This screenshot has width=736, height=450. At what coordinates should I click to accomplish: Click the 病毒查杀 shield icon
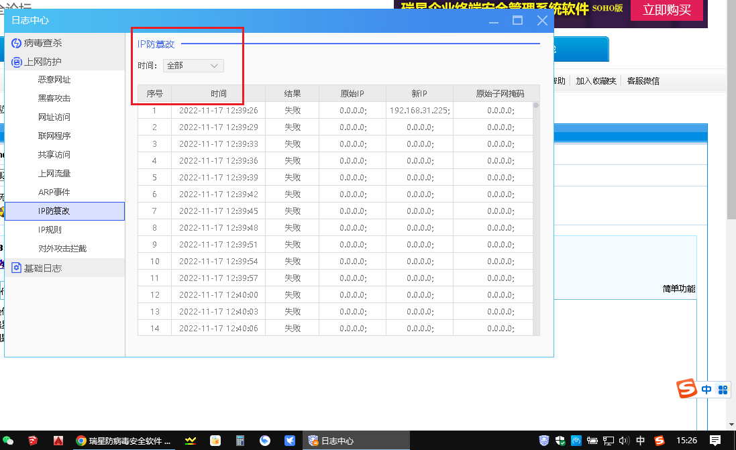pyautogui.click(x=16, y=43)
